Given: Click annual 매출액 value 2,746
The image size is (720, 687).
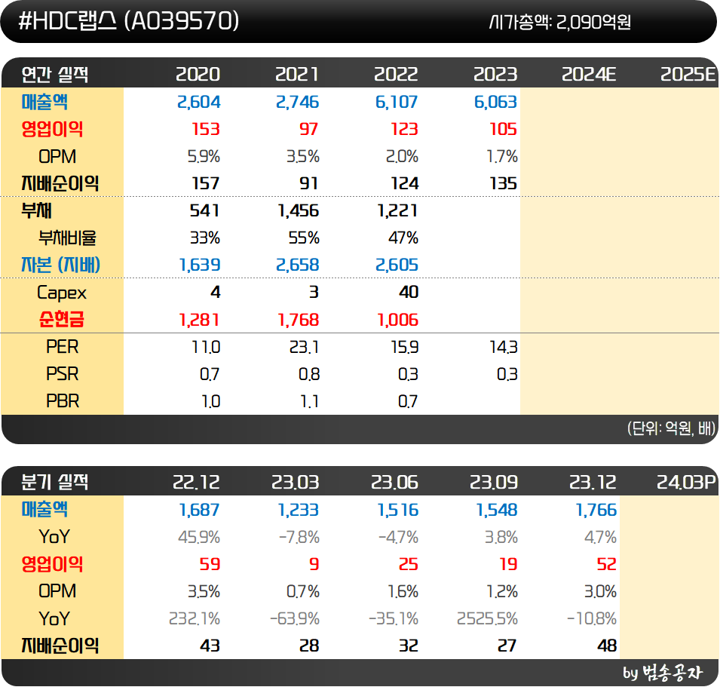Looking at the screenshot, I should coord(298,102).
